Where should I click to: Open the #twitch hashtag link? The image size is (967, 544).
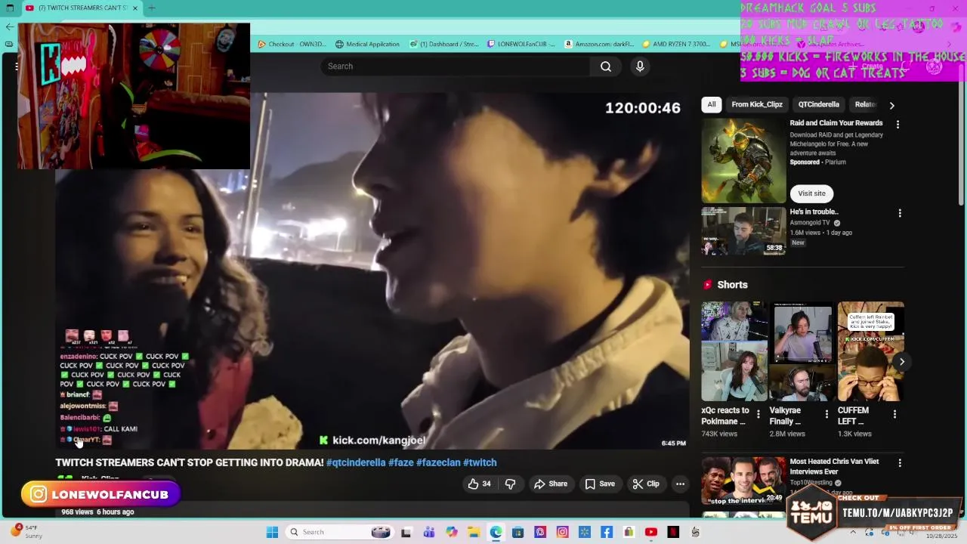click(480, 462)
